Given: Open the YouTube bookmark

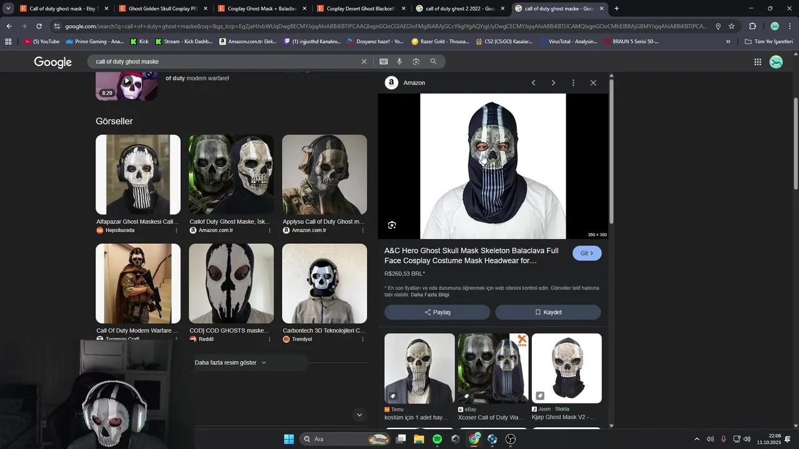Looking at the screenshot, I should (42, 42).
